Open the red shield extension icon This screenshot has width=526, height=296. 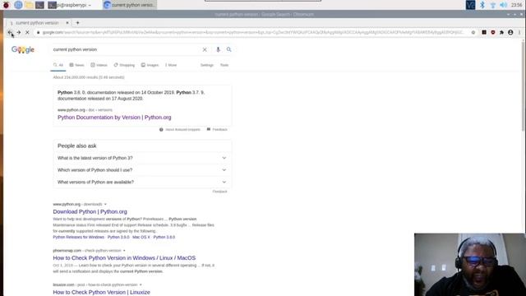tap(493, 33)
